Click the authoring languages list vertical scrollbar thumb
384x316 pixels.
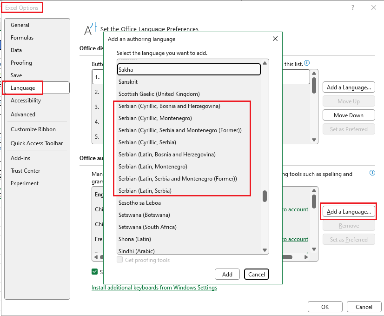click(314, 202)
